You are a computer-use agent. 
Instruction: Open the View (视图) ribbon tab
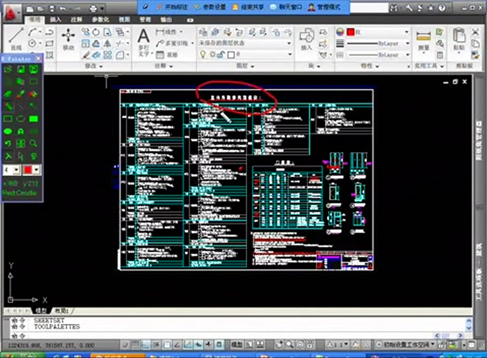pos(124,19)
